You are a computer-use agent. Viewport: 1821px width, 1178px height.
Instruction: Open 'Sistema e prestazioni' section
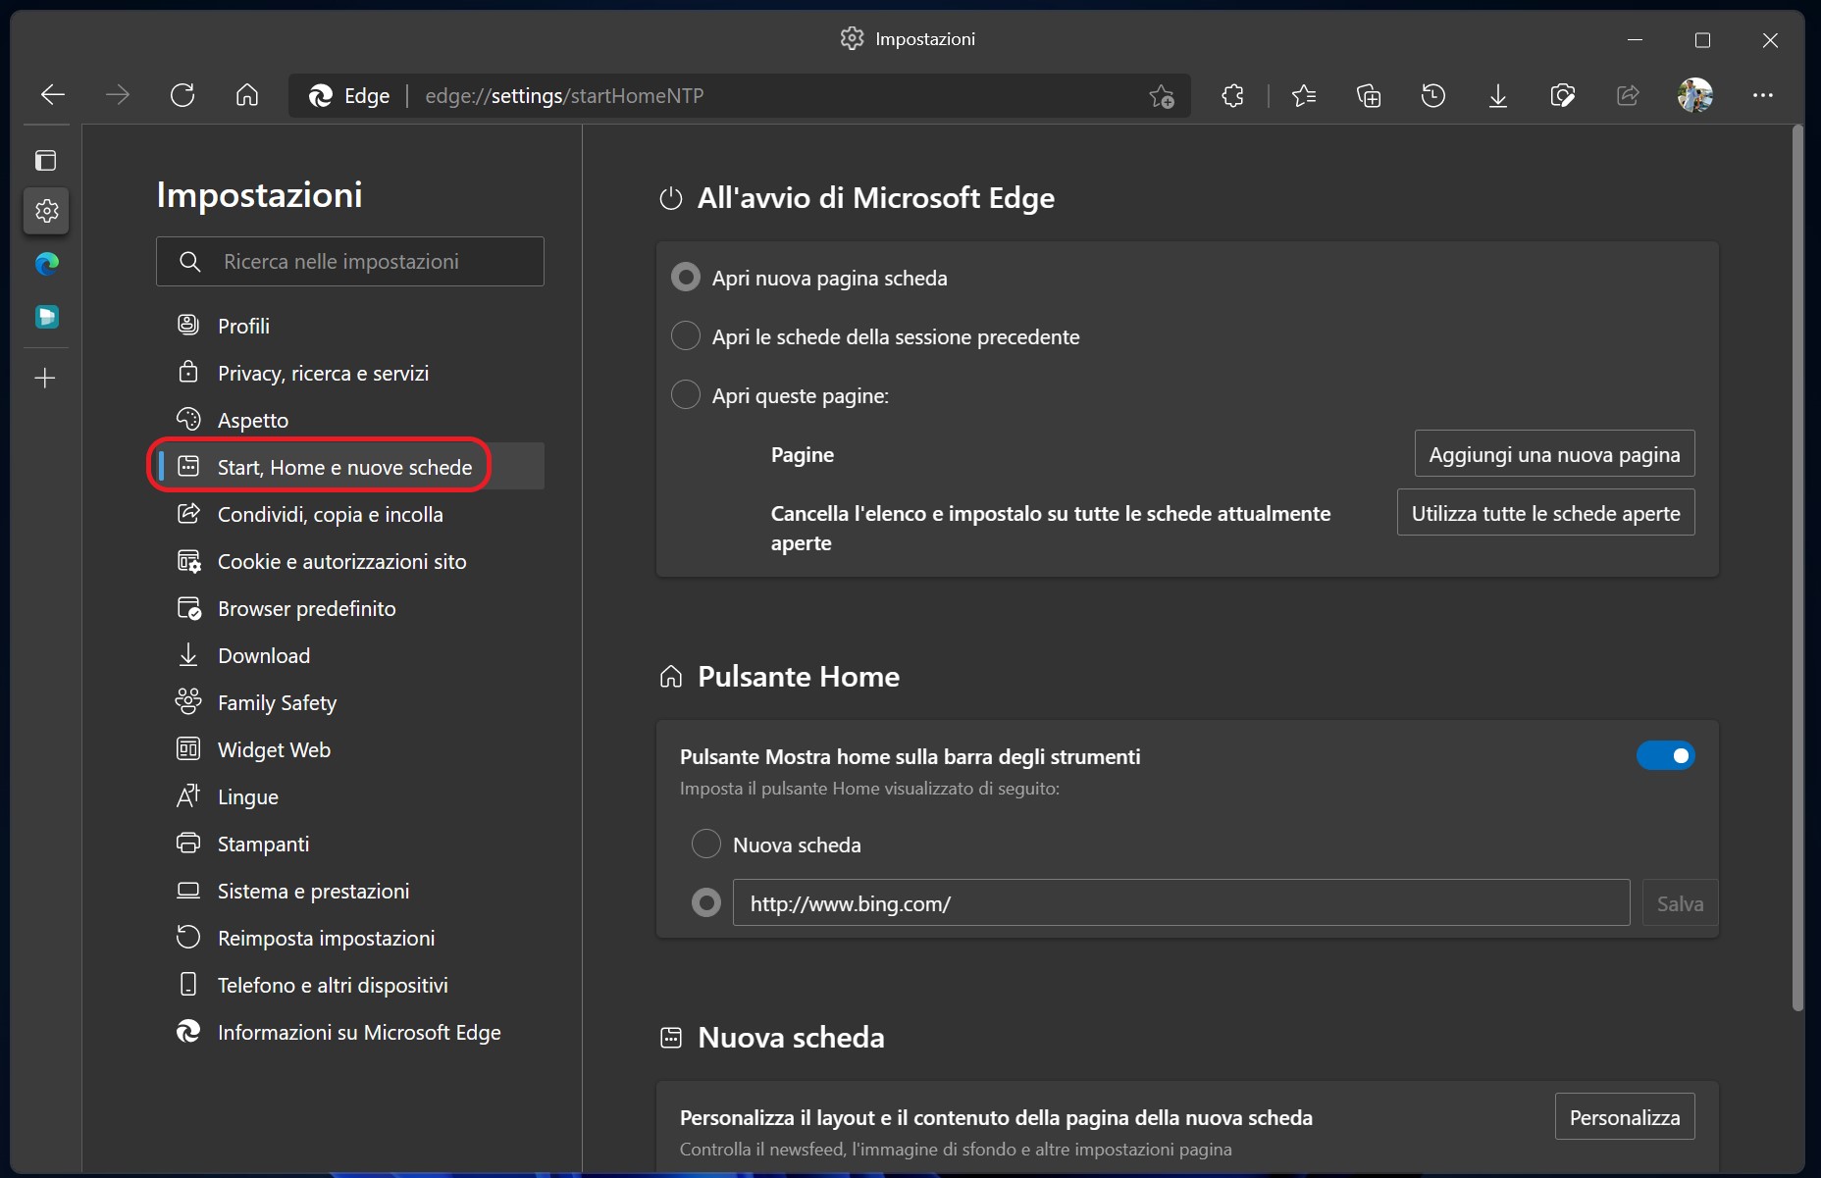coord(350,891)
